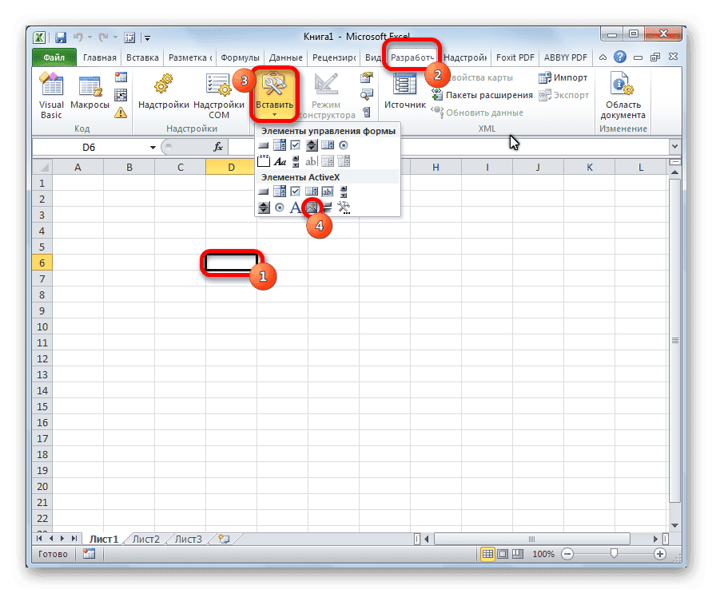Image resolution: width=712 pixels, height=593 pixels.
Task: Select the button form control
Action: (261, 144)
